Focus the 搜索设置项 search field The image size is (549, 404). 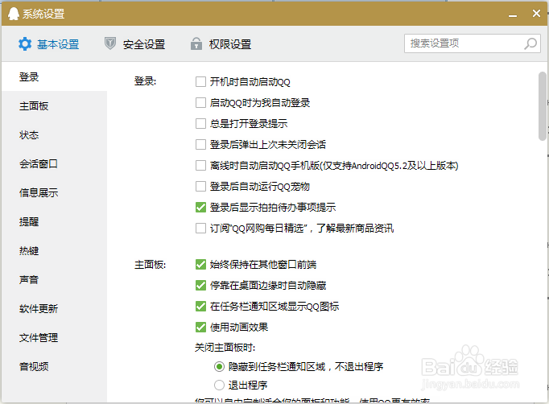473,43
